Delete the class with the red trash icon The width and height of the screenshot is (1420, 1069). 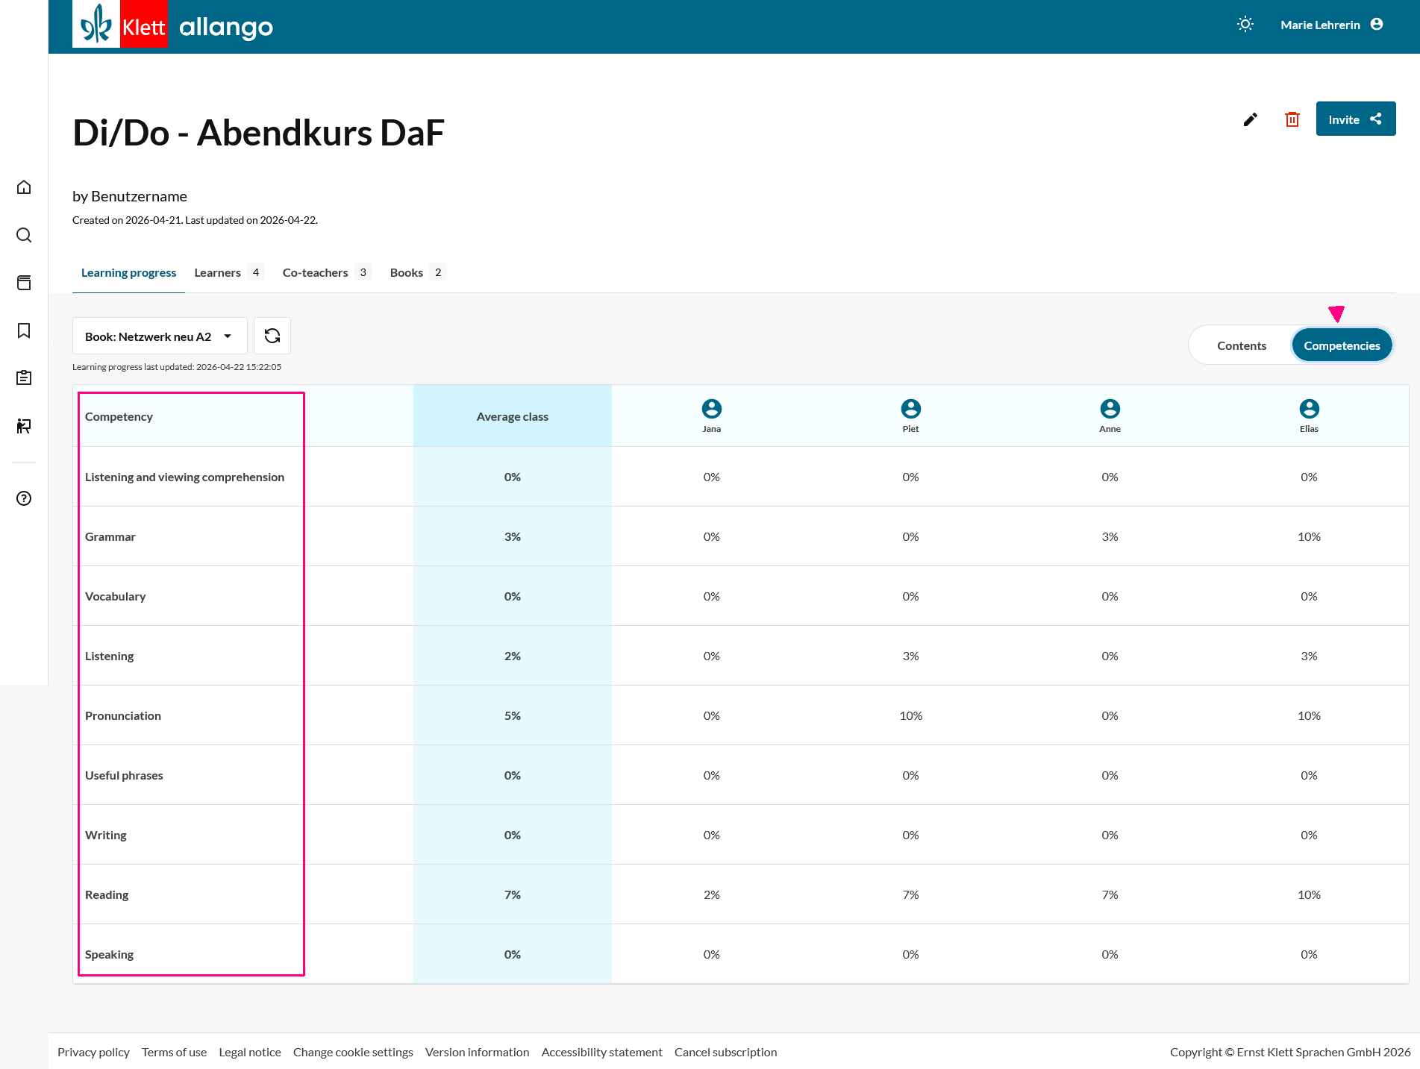(1292, 119)
